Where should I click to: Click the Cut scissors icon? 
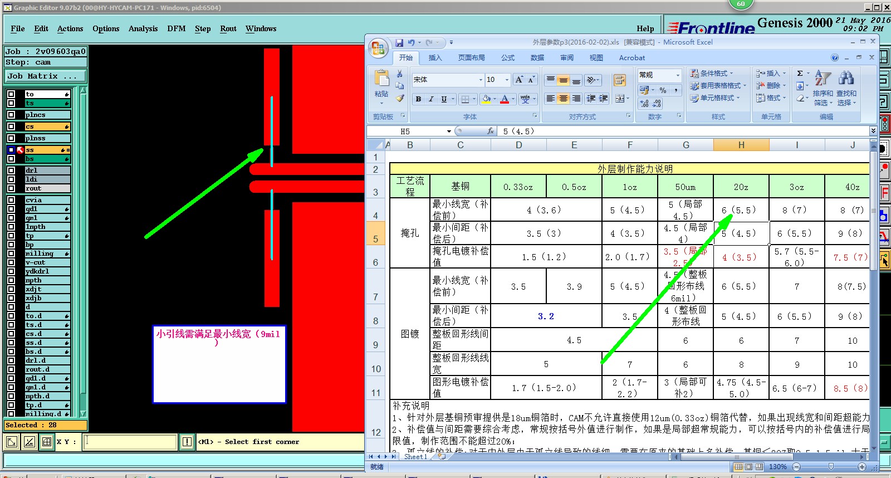pos(399,74)
